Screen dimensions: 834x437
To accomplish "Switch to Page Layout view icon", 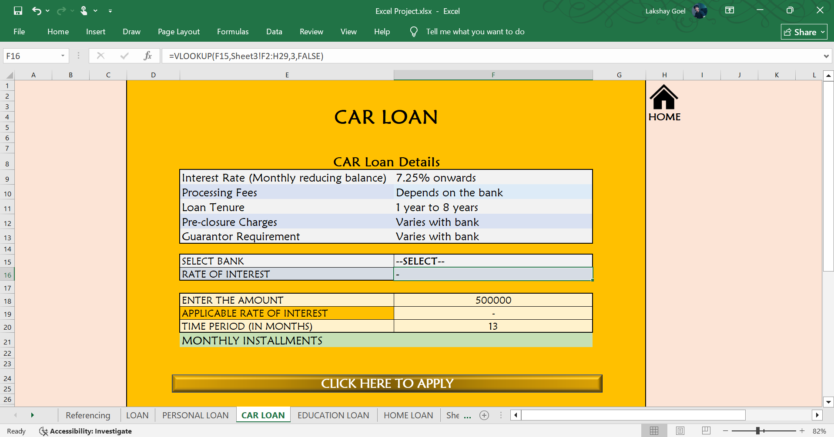I will click(680, 431).
